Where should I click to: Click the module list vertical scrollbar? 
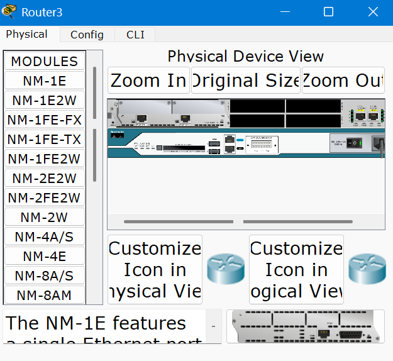pyautogui.click(x=95, y=94)
